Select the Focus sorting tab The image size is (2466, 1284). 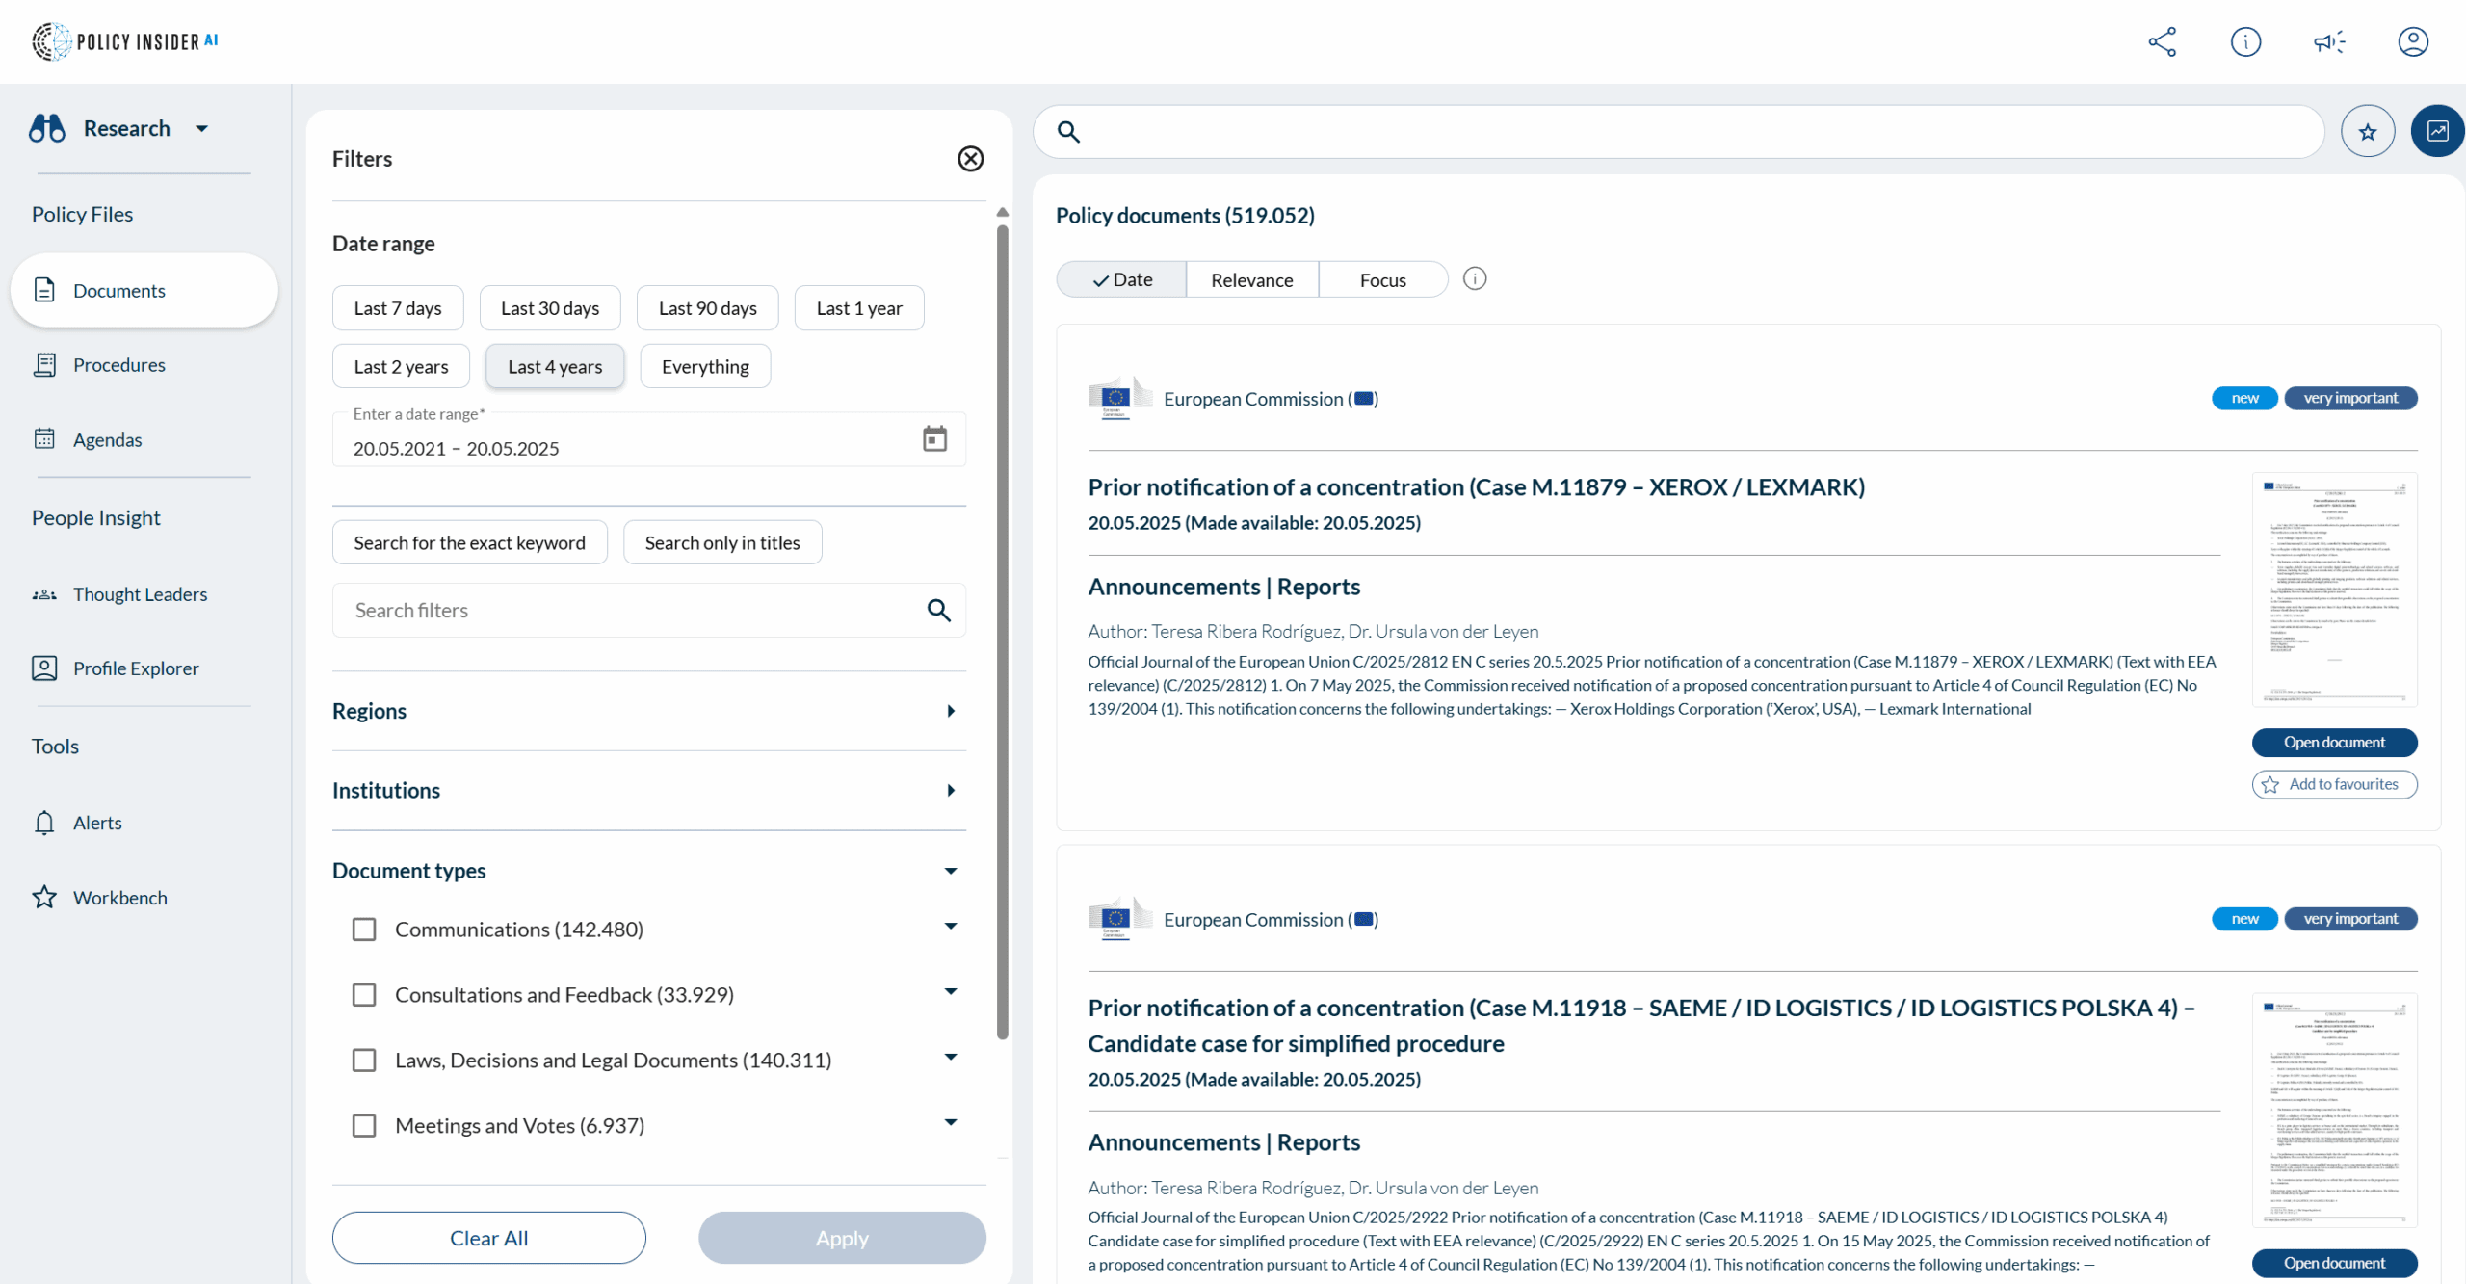(1382, 280)
